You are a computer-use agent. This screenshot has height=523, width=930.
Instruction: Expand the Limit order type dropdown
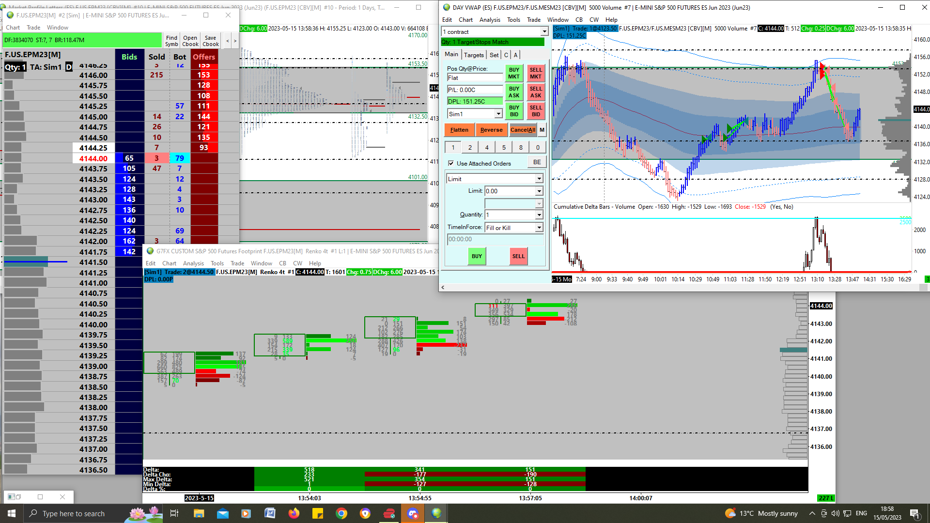(539, 179)
